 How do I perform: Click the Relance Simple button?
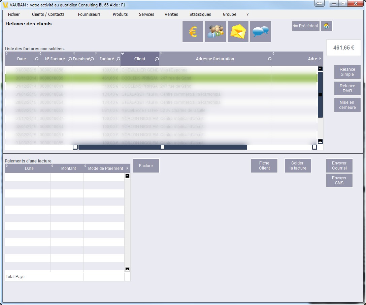tap(347, 72)
